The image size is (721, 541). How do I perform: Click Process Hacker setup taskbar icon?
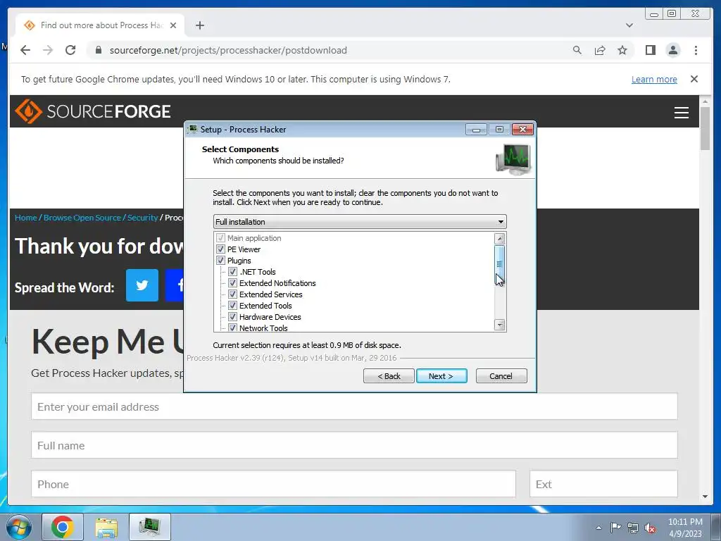[x=150, y=527]
